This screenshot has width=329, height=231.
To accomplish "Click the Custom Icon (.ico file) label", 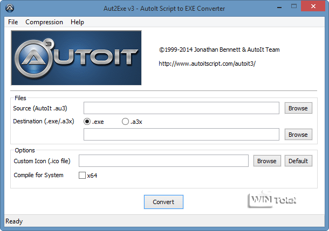I will [42, 161].
